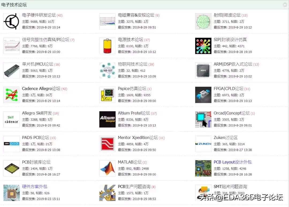
Task: Open the signal graph icon for SI/PI论坛
Action: coord(12,46)
